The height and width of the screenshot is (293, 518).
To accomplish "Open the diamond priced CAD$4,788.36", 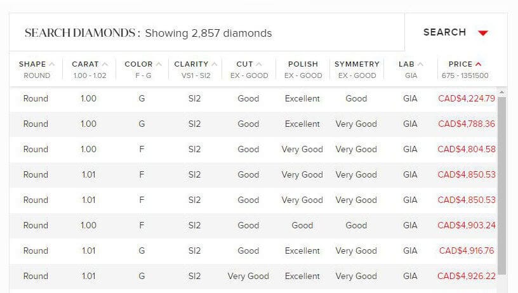I will pos(253,124).
